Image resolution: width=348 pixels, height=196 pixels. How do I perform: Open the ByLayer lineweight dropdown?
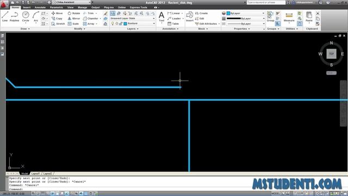point(245,19)
